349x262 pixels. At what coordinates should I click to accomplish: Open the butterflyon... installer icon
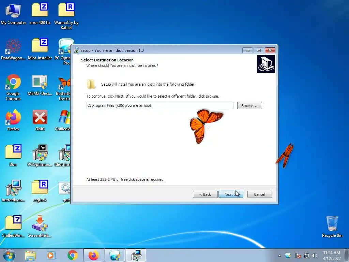[13, 191]
